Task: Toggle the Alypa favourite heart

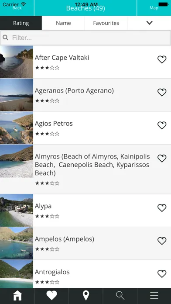Action: pyautogui.click(x=162, y=208)
